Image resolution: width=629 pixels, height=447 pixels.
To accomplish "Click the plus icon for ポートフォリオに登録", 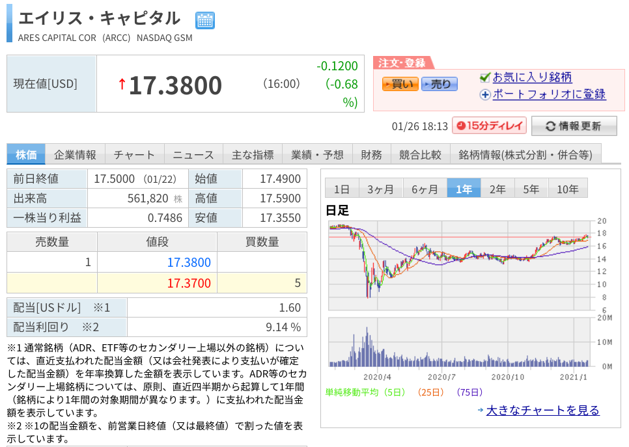I will click(485, 95).
